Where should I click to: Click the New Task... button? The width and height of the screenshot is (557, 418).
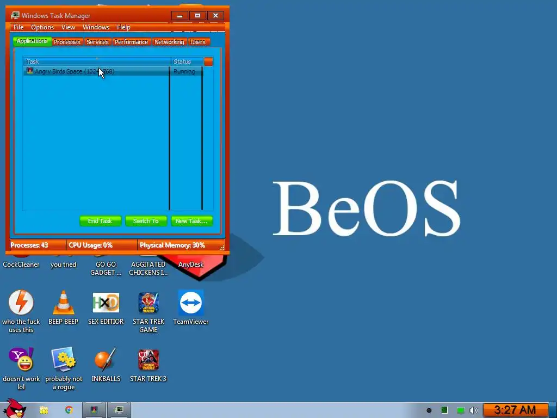tap(191, 221)
